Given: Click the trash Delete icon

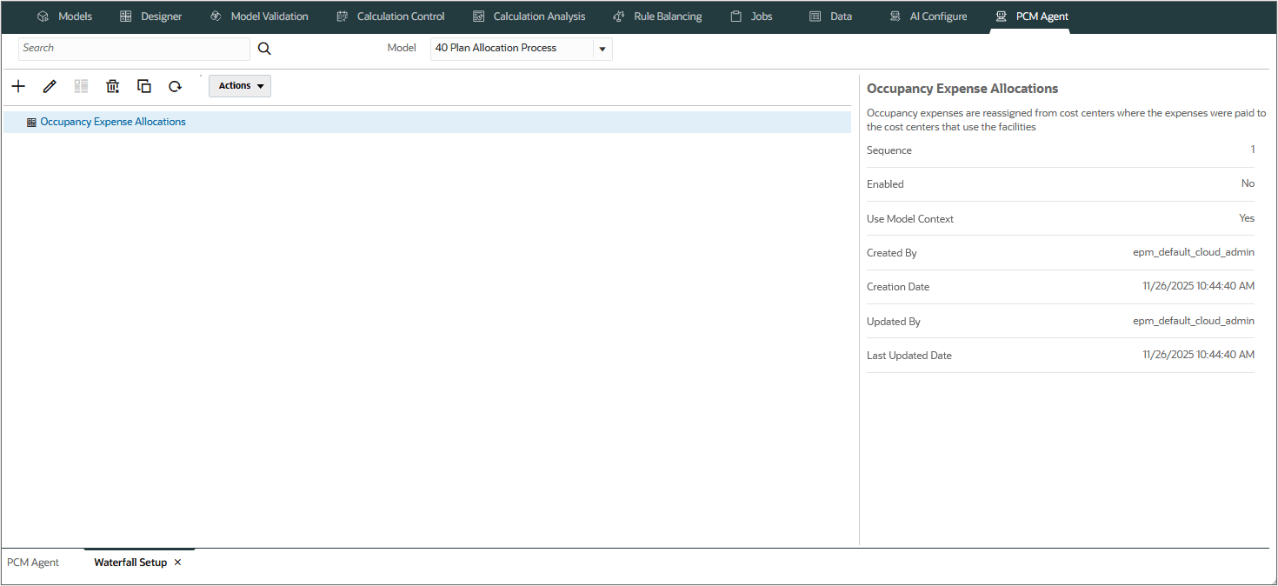Looking at the screenshot, I should 112,86.
